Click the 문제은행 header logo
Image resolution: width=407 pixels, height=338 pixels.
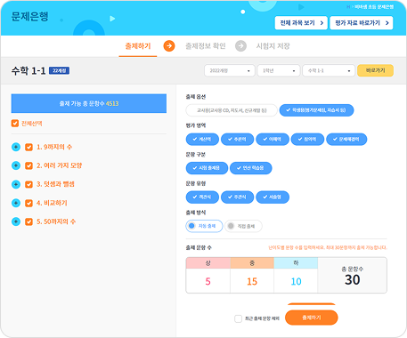pos(29,16)
